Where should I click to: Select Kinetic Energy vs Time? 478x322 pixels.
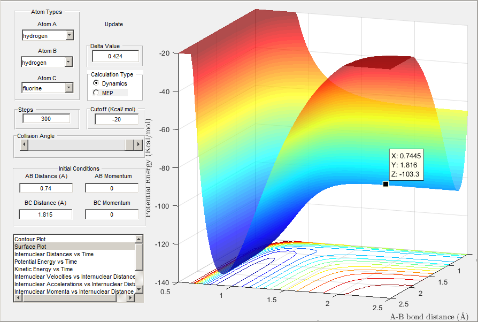tap(74, 269)
